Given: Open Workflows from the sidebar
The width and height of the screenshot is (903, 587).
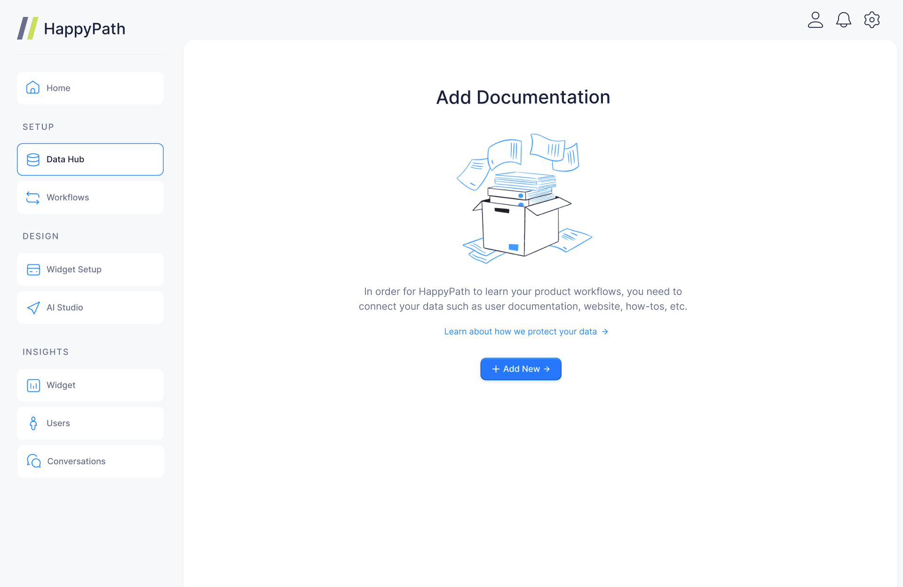Looking at the screenshot, I should [90, 198].
